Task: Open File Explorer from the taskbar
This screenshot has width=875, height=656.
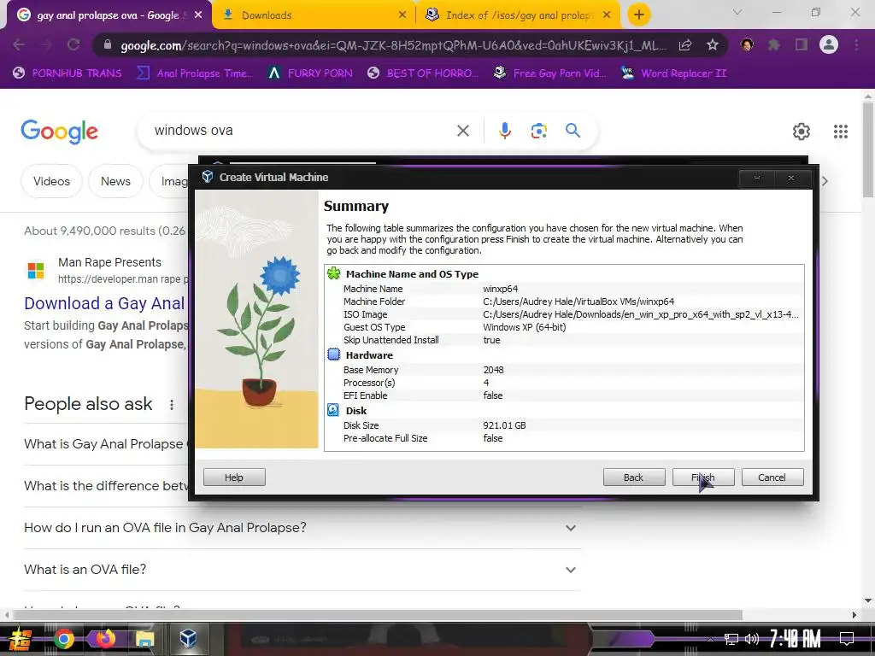Action: click(x=144, y=639)
